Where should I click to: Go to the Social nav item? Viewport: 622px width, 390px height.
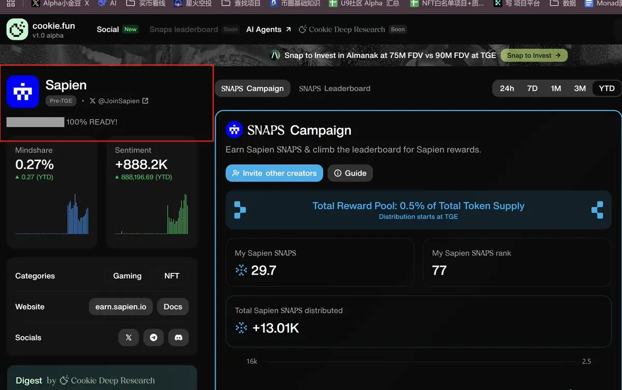(x=108, y=30)
